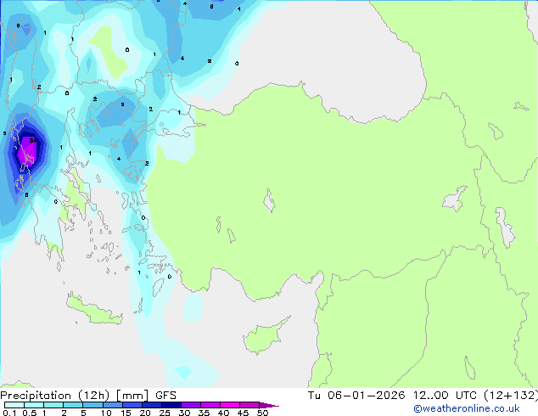Viewport: 538px width, 416px height.
Task: Click the 40–45 mm magenta legend swatch
Action: pos(230,405)
